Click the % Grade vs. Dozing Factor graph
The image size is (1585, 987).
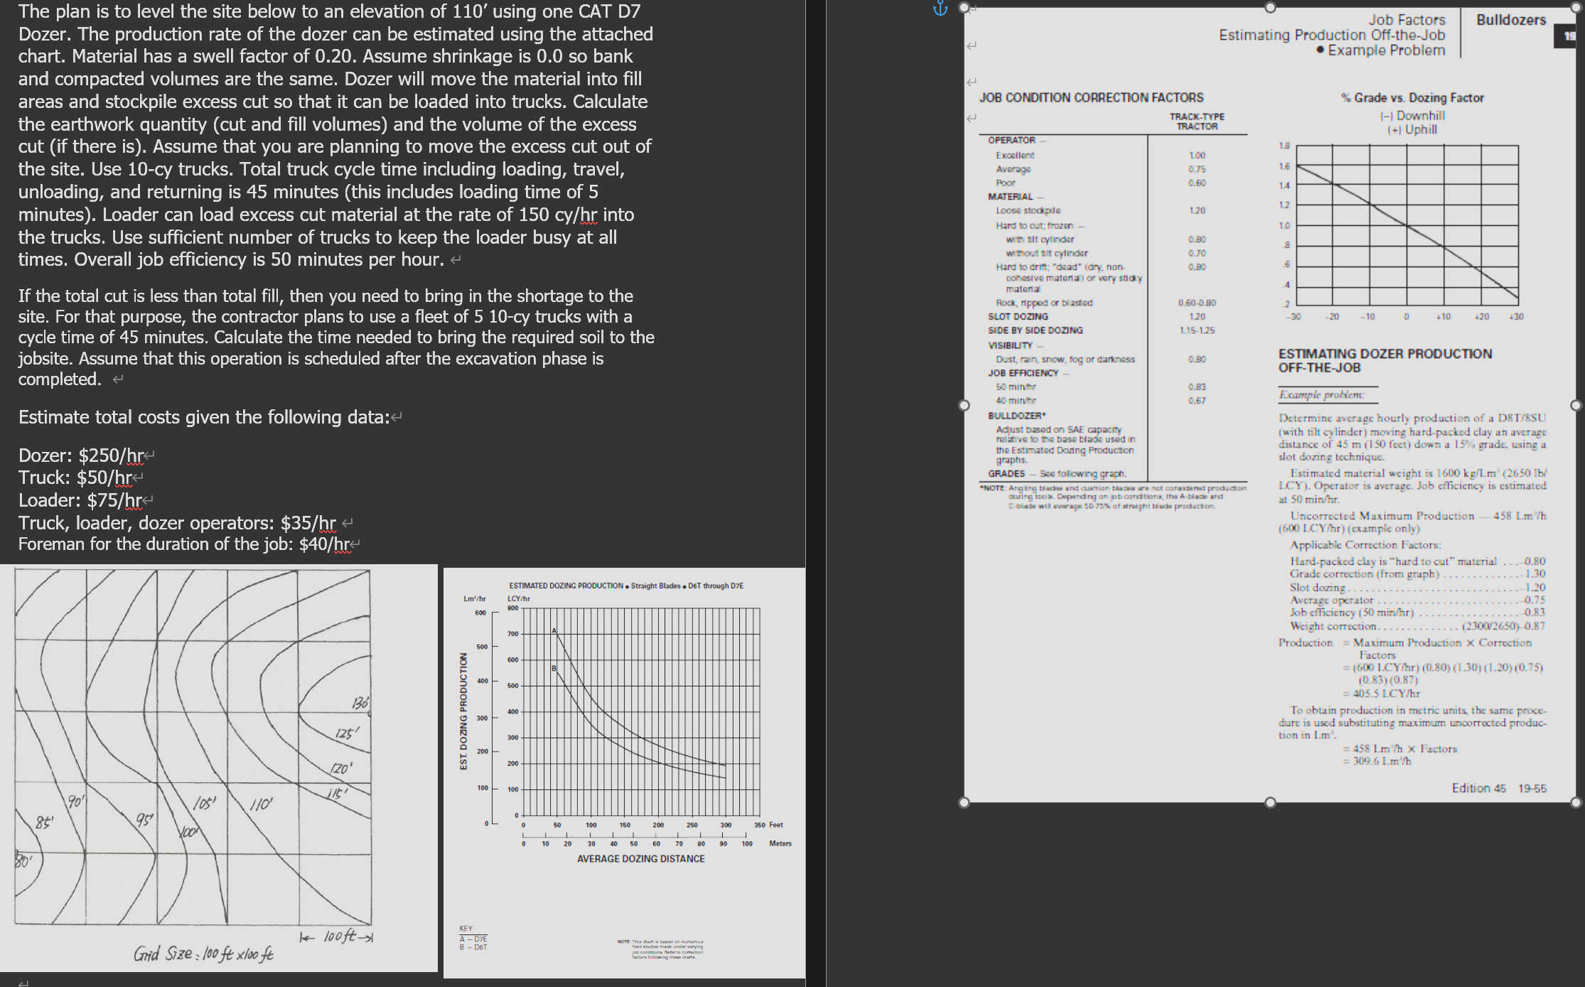coord(1407,224)
